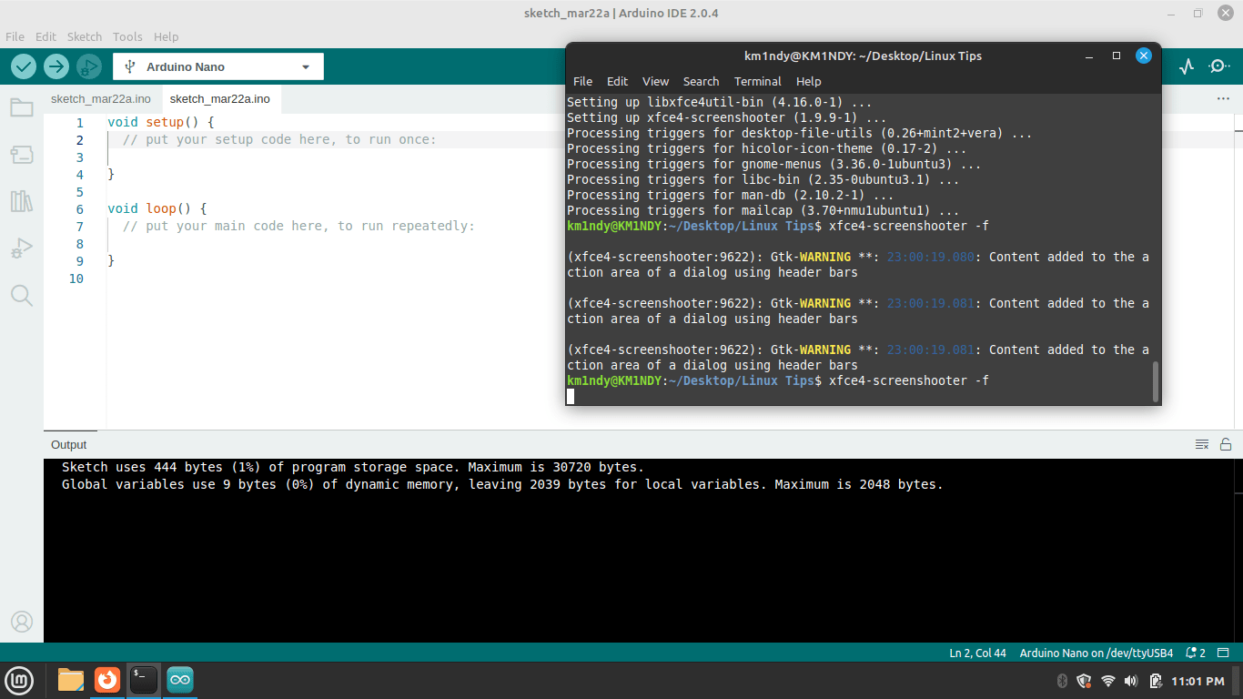
Task: Open Arduino IDE Tools menu
Action: click(127, 36)
